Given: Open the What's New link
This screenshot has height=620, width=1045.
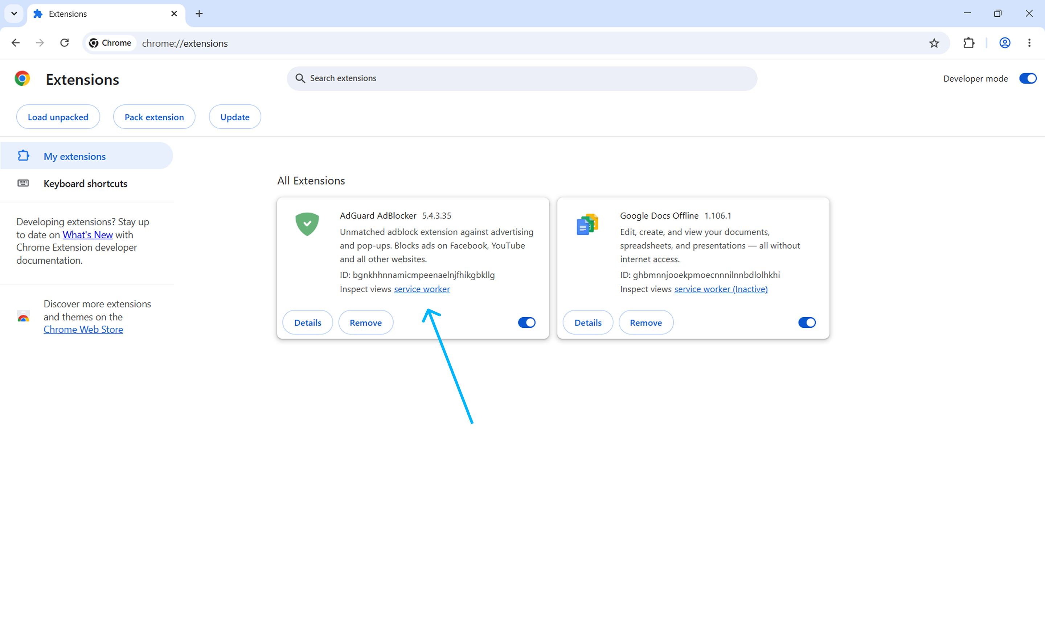Looking at the screenshot, I should pos(88,235).
